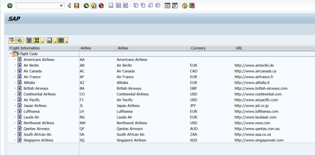Go to Previous Page icon
The width and height of the screenshot is (315, 155).
coord(143,6)
